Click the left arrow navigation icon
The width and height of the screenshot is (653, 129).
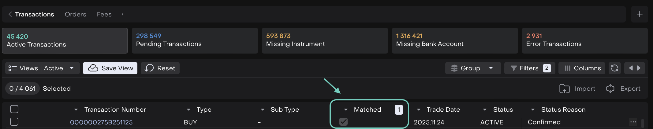tap(631, 68)
